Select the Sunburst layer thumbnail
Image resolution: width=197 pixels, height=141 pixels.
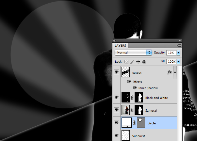(125, 135)
